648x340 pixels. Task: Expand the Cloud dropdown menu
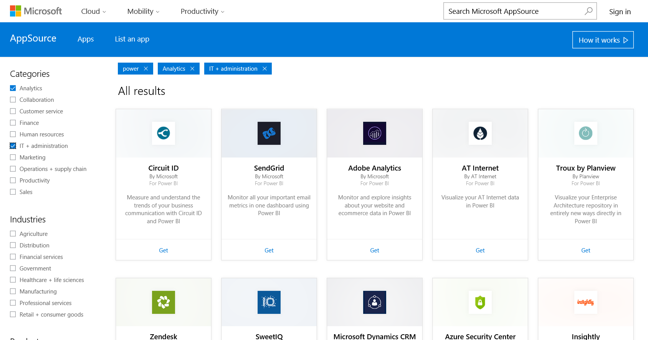click(x=94, y=12)
